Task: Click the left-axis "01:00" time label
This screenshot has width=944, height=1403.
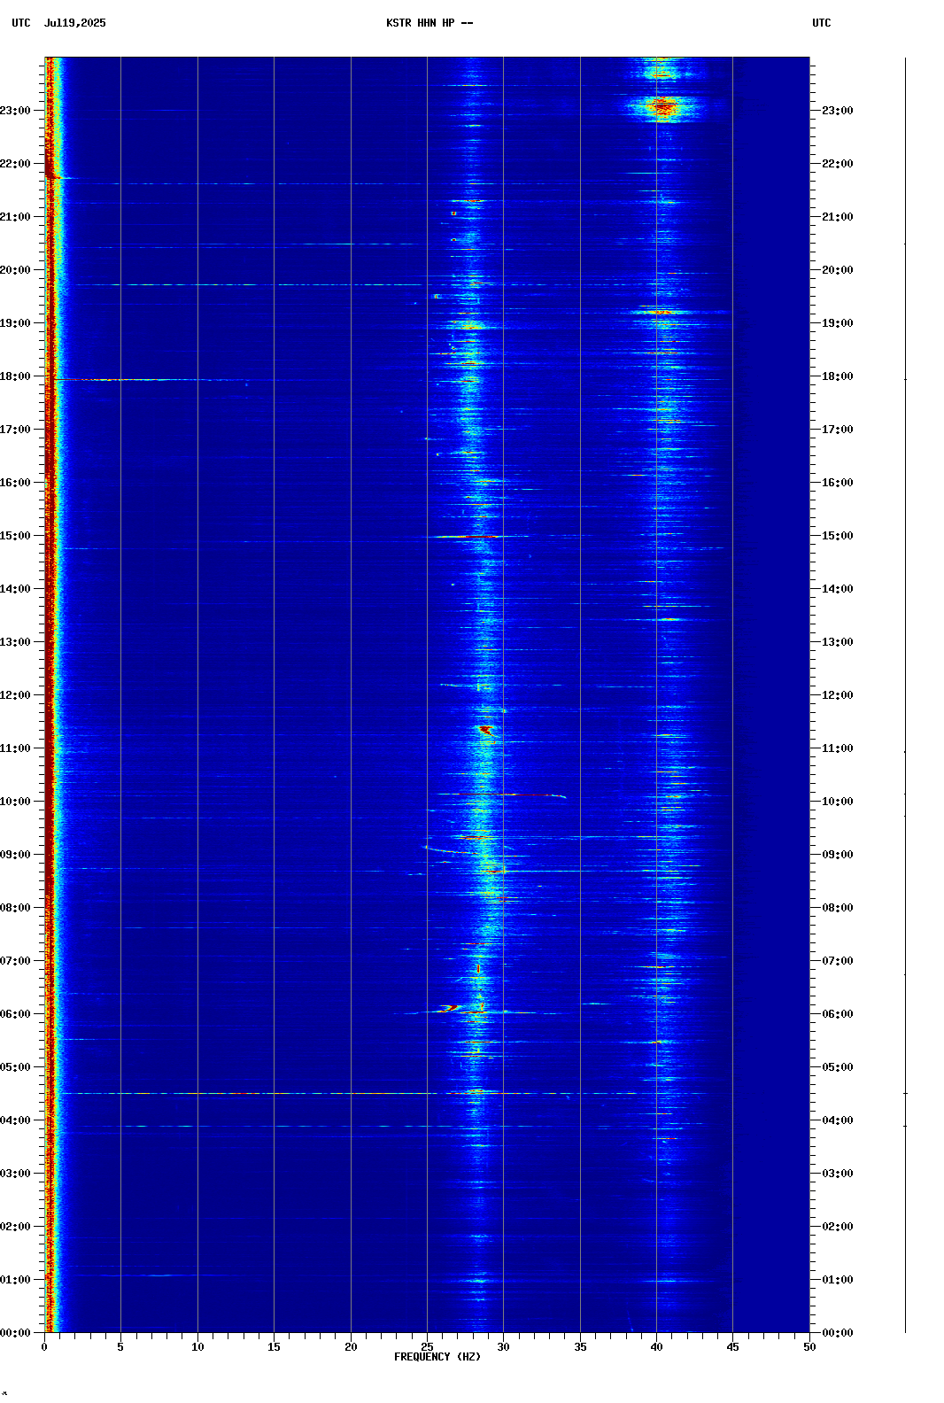Action: [16, 1280]
